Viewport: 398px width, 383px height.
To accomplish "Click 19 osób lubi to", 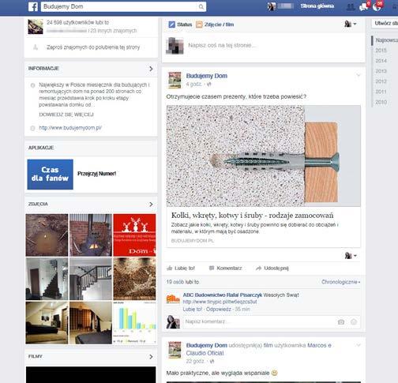I will (x=182, y=282).
